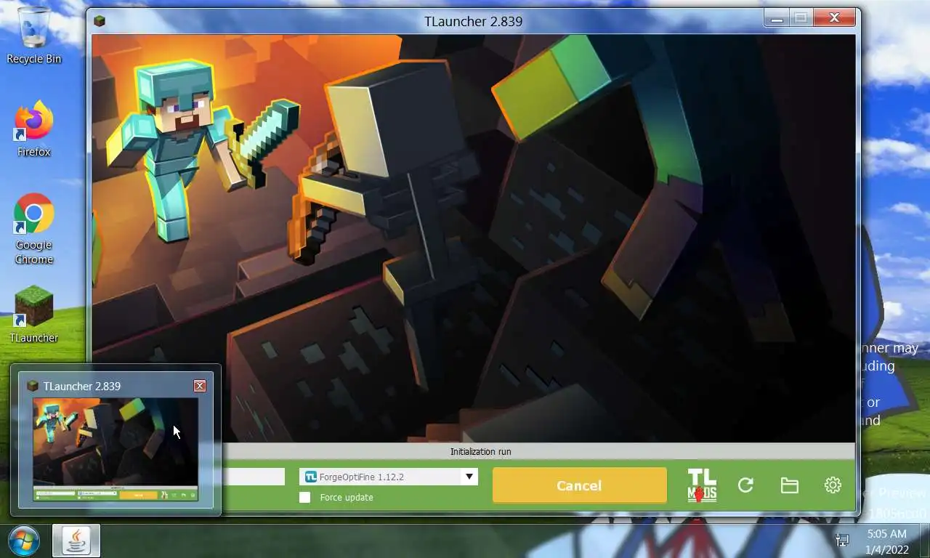Maximize the TLauncher 2.839 window
Screen dimensions: 930x558
point(801,17)
